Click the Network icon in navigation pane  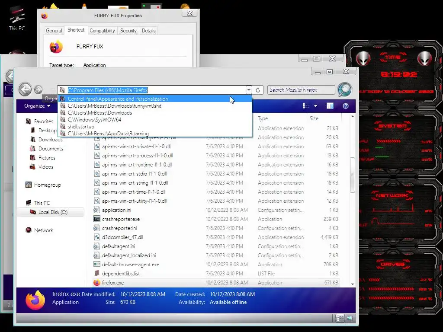point(28,230)
